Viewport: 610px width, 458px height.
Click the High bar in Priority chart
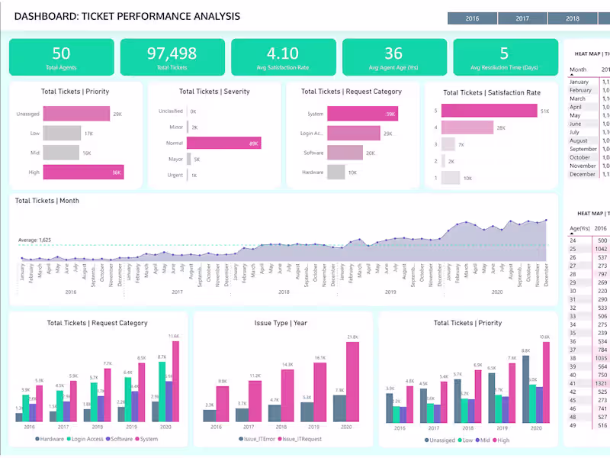point(84,173)
